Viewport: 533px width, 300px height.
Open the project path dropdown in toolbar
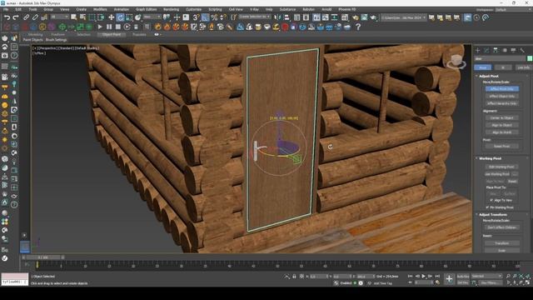403,17
